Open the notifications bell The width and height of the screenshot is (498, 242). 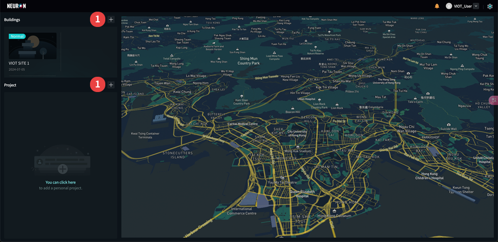[437, 6]
